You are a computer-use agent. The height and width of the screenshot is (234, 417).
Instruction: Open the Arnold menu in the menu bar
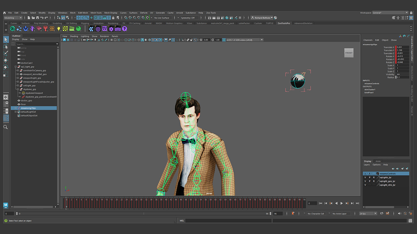click(180, 13)
